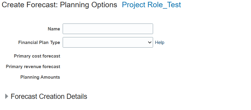Select the Primary cost forecast label
Screen dimensions: 251x110
tap(37, 56)
